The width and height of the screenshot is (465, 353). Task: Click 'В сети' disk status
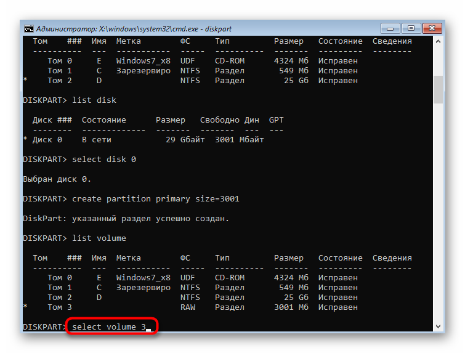[x=96, y=140]
